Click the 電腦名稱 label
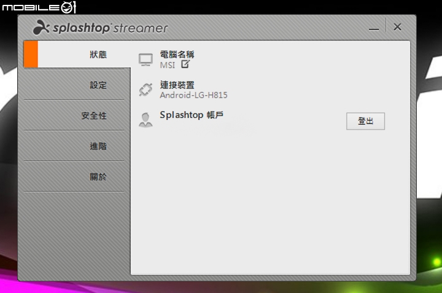The height and width of the screenshot is (293, 442). 177,54
